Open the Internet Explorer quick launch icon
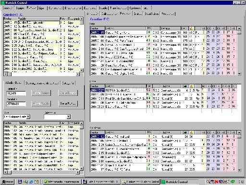This screenshot has height=185, width=246. coord(31,182)
